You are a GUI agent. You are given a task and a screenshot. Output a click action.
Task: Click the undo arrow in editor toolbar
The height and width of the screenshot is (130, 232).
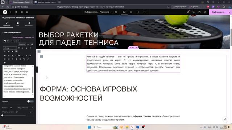pos(24,59)
